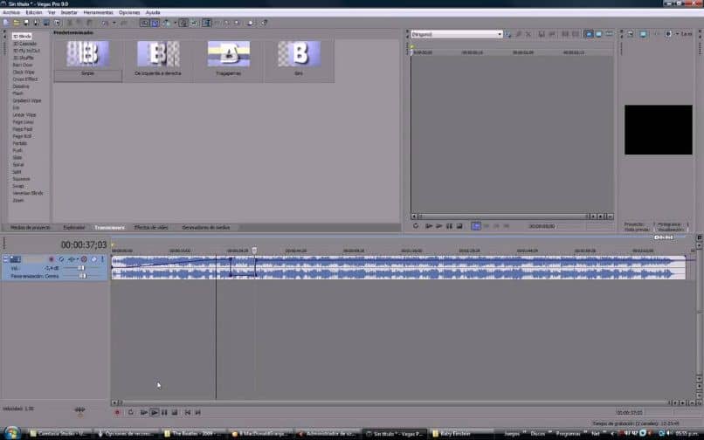704x440 pixels.
Task: Switch to the Generadores de medios tab
Action: (x=205, y=228)
